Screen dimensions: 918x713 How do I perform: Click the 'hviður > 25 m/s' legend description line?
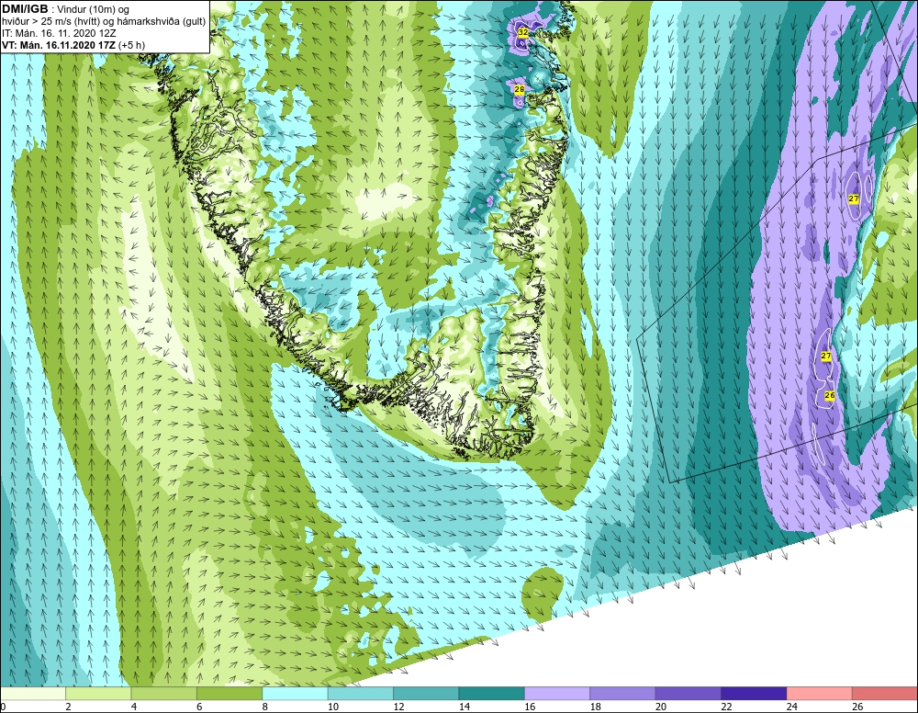click(x=104, y=22)
